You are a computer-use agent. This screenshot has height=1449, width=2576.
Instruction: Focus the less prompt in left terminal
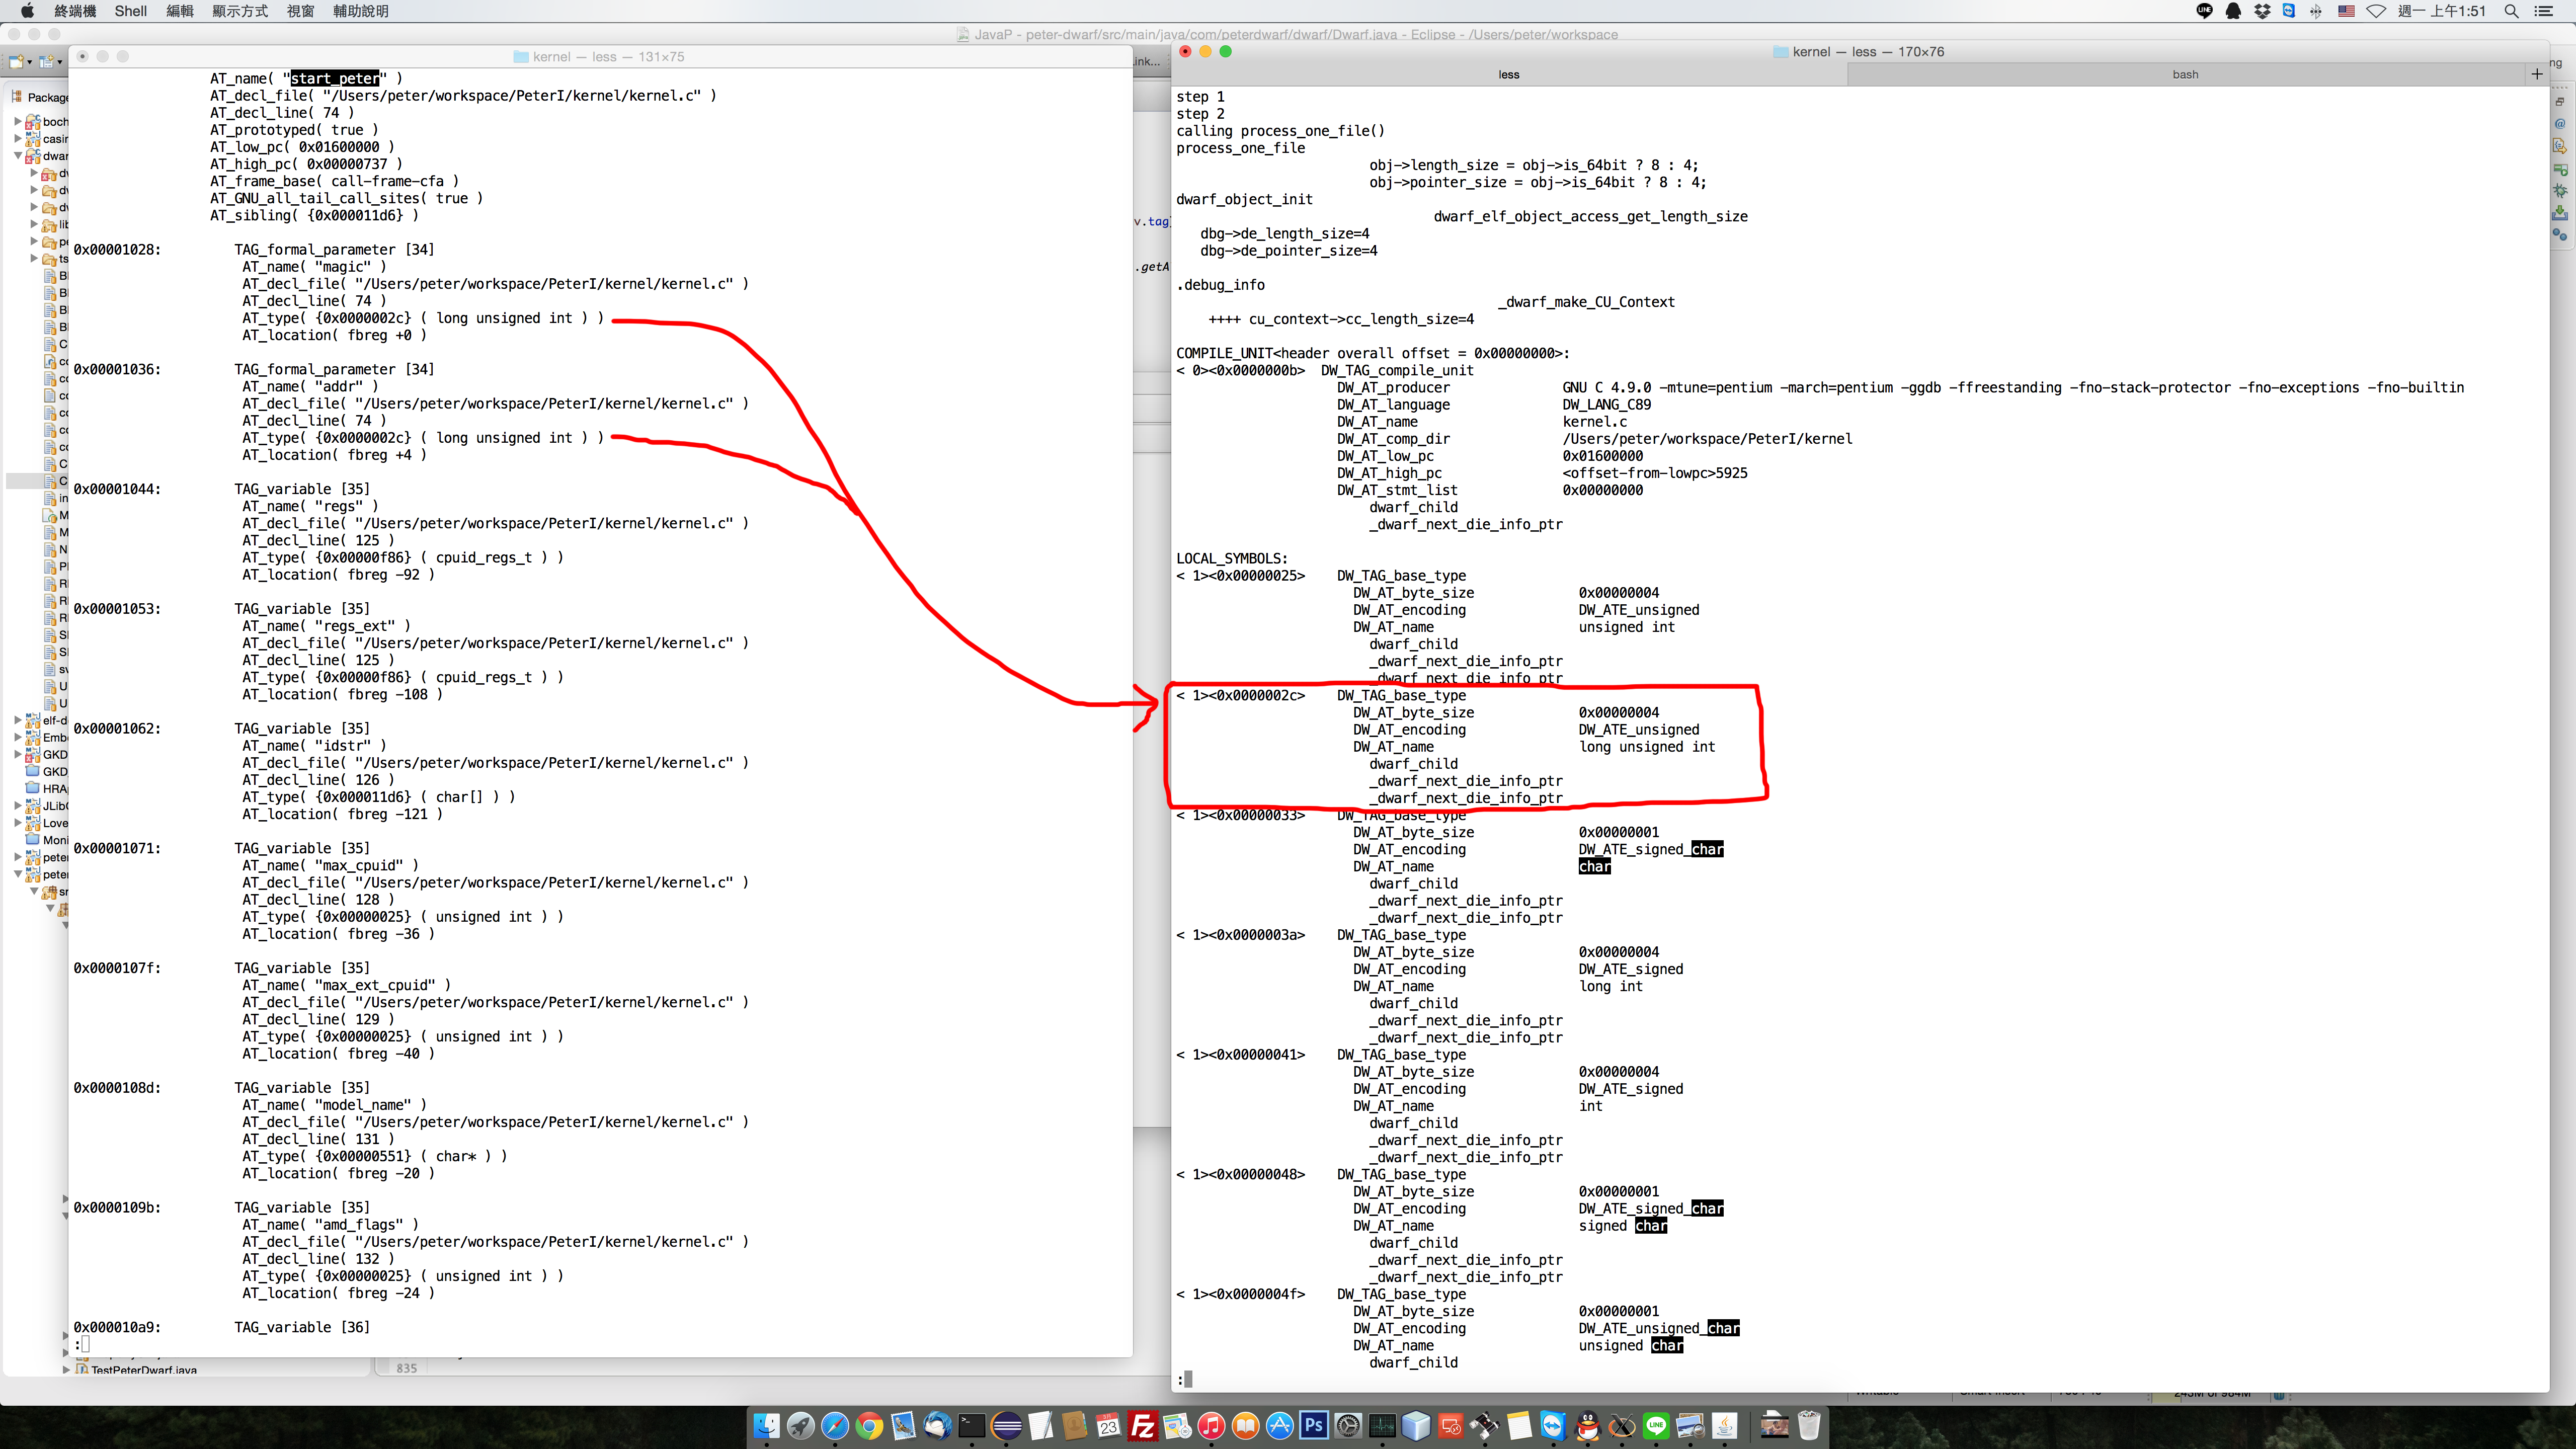click(x=82, y=1345)
